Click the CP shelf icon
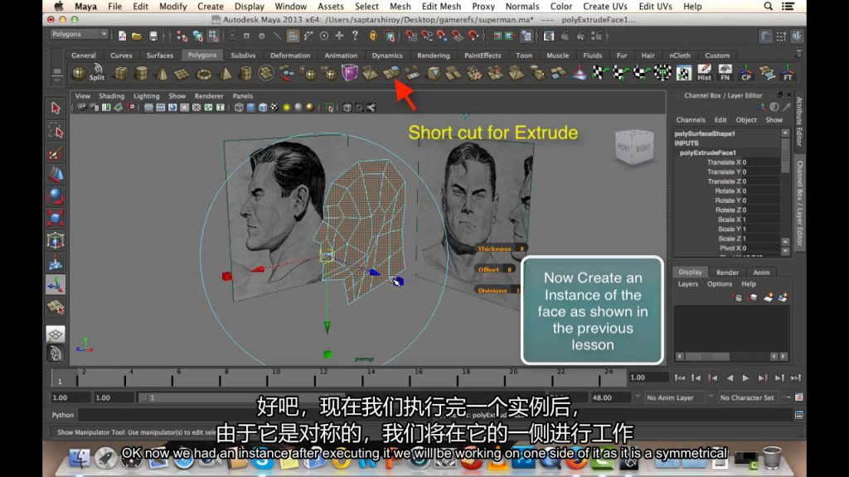Viewport: 849px width, 477px height. pyautogui.click(x=746, y=73)
